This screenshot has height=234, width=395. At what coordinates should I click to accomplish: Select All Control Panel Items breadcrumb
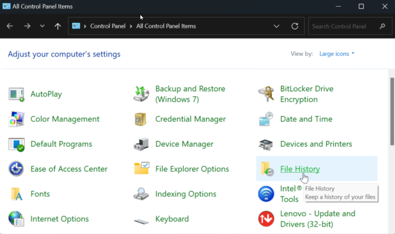point(166,26)
